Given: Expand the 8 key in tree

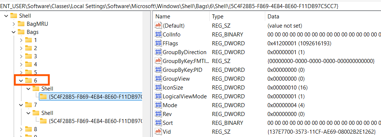Looking at the screenshot, I should point(21,129).
